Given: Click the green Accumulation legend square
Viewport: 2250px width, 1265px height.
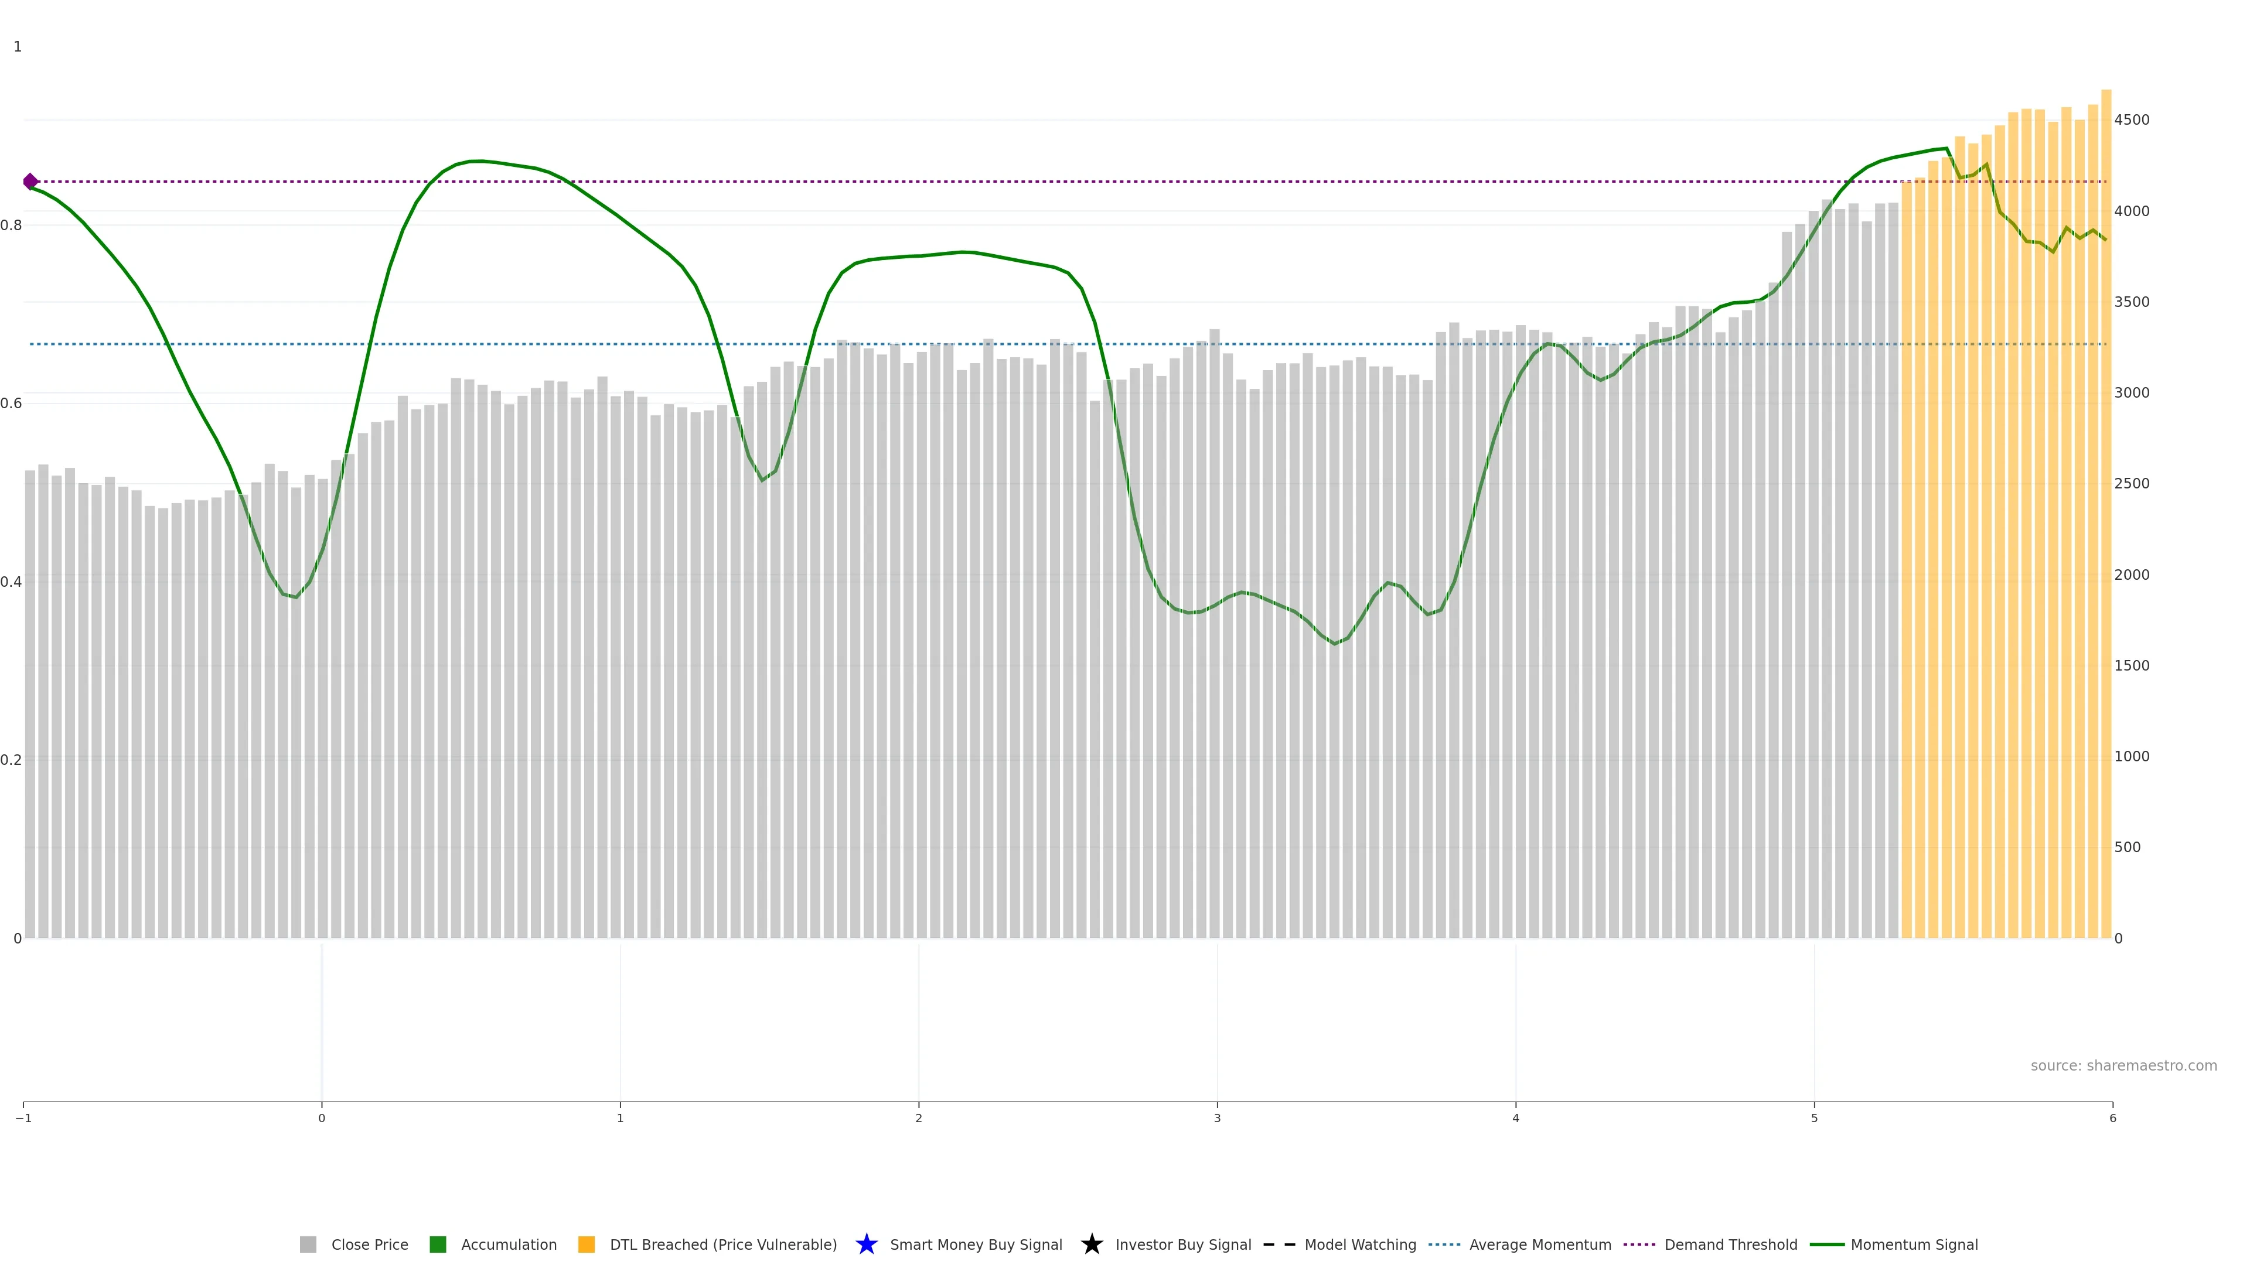Looking at the screenshot, I should 438,1244.
